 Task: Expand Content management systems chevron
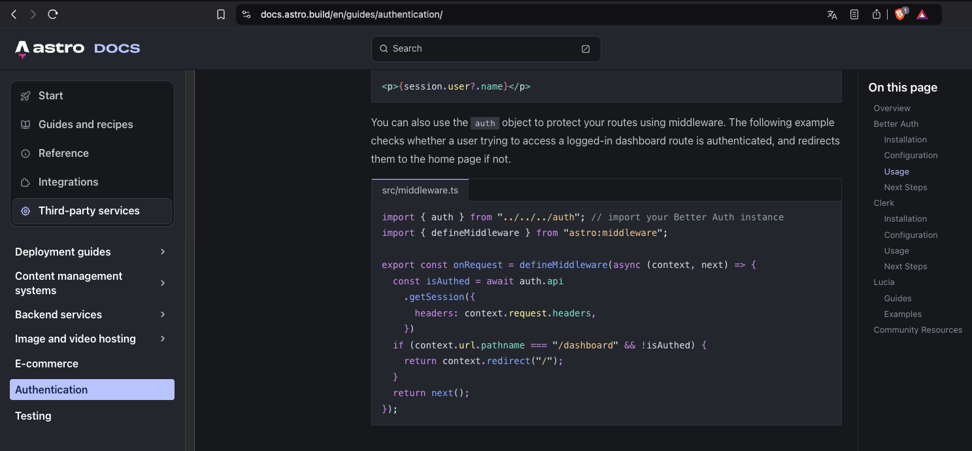pos(163,283)
